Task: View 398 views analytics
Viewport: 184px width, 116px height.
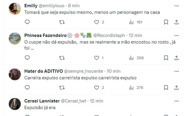Action: [x=136, y=58]
